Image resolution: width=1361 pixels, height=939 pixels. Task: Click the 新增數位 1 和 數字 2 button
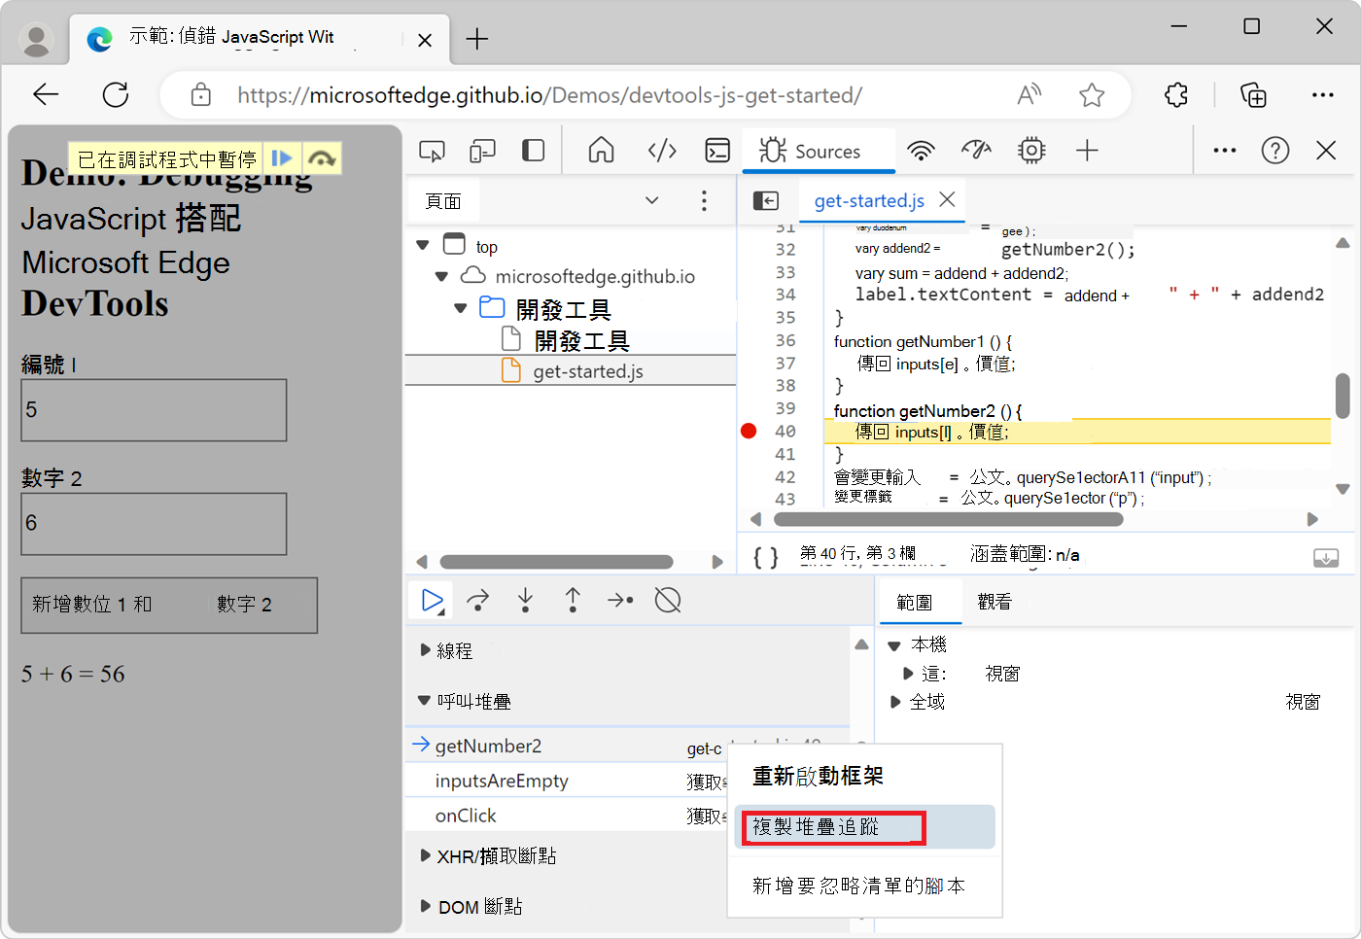(x=168, y=605)
